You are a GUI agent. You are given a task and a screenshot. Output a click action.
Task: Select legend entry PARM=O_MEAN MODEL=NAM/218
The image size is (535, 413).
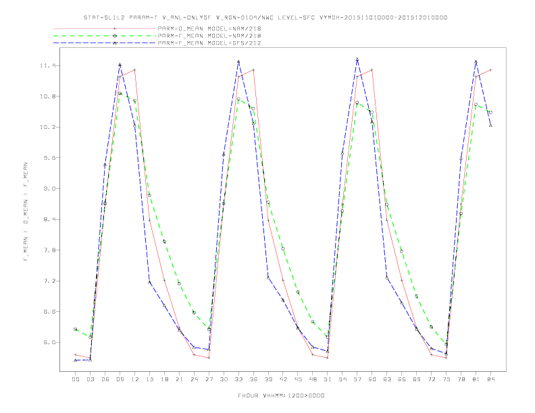coord(209,28)
